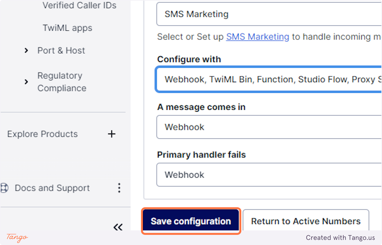Open Explore Products section

pyautogui.click(x=42, y=134)
